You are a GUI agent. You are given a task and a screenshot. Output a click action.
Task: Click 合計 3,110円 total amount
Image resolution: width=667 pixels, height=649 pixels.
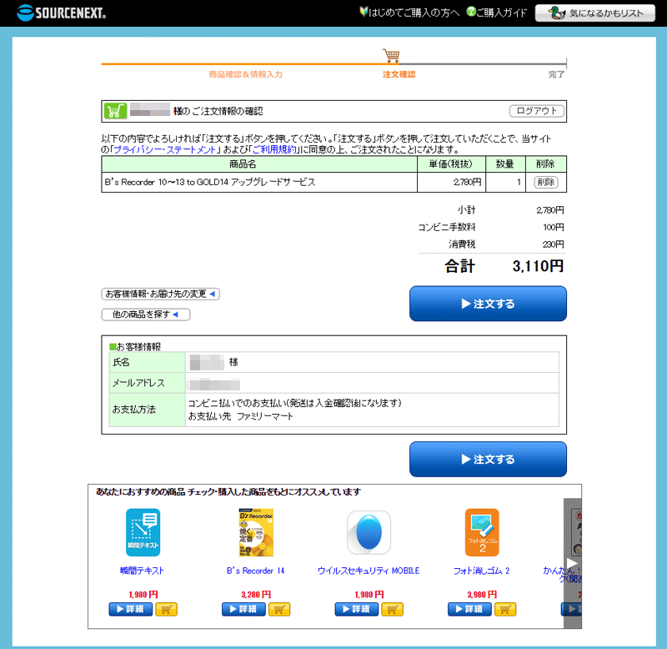point(504,266)
